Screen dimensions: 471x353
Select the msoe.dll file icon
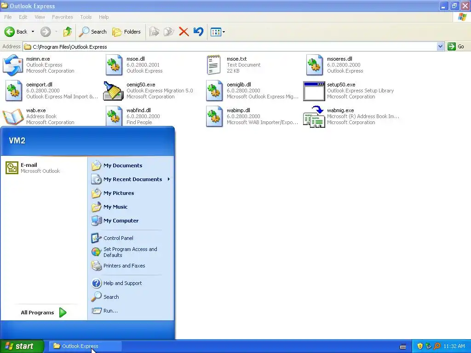114,65
